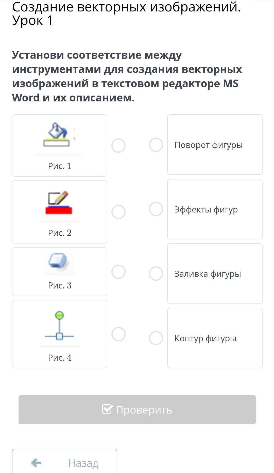Click the Контур фигуры answer text
Screen dimensions: 274x473
pyautogui.click(x=205, y=339)
